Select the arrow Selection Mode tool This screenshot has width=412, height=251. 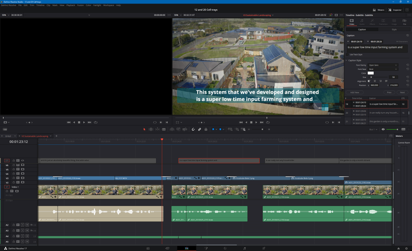pyautogui.click(x=144, y=129)
